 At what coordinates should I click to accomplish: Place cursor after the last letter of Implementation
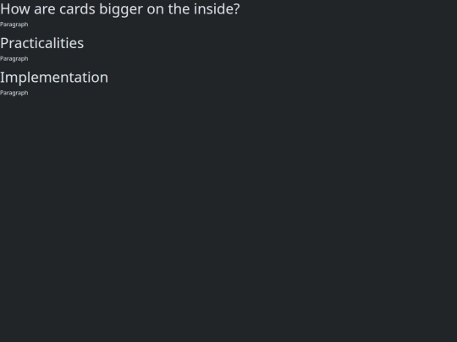[108, 78]
